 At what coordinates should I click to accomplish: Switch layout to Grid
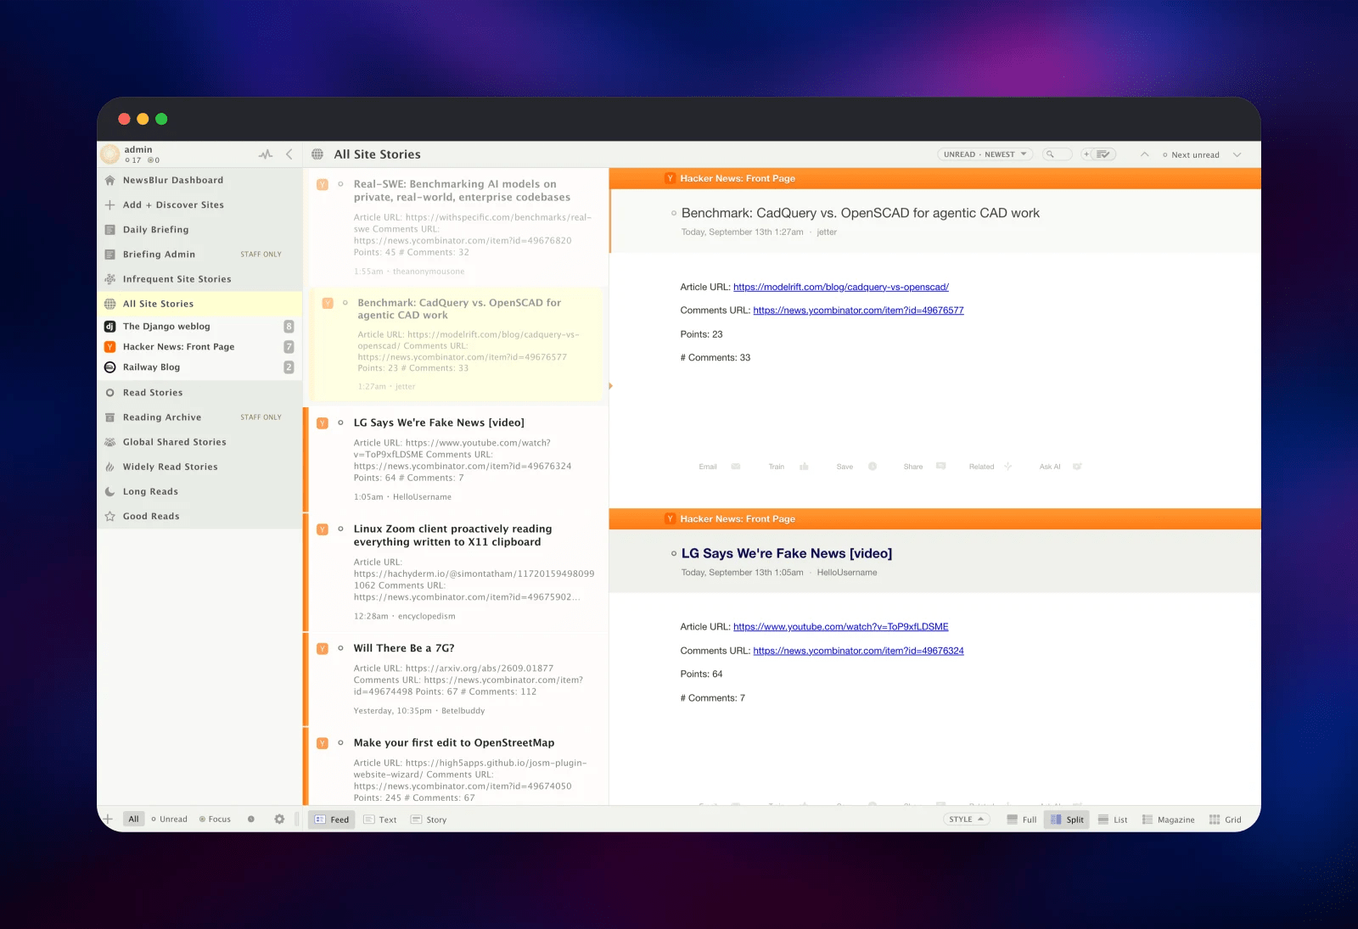pyautogui.click(x=1225, y=820)
